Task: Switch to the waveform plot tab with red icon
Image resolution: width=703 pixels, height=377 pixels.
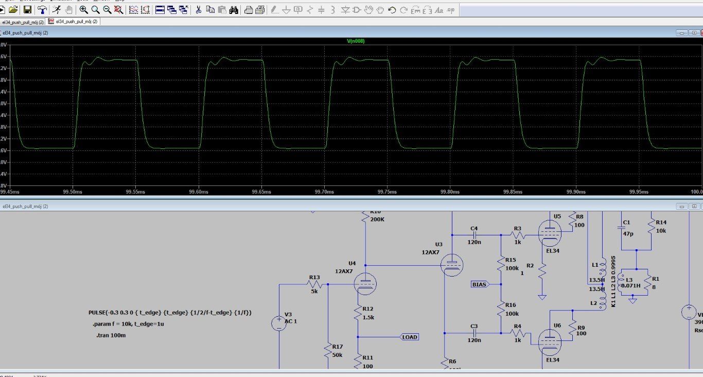Action: pyautogui.click(x=73, y=22)
